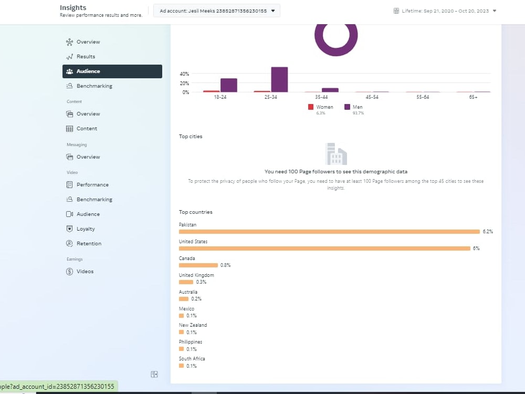Open top Benchmarking menu item
The width and height of the screenshot is (525, 394).
112,86
